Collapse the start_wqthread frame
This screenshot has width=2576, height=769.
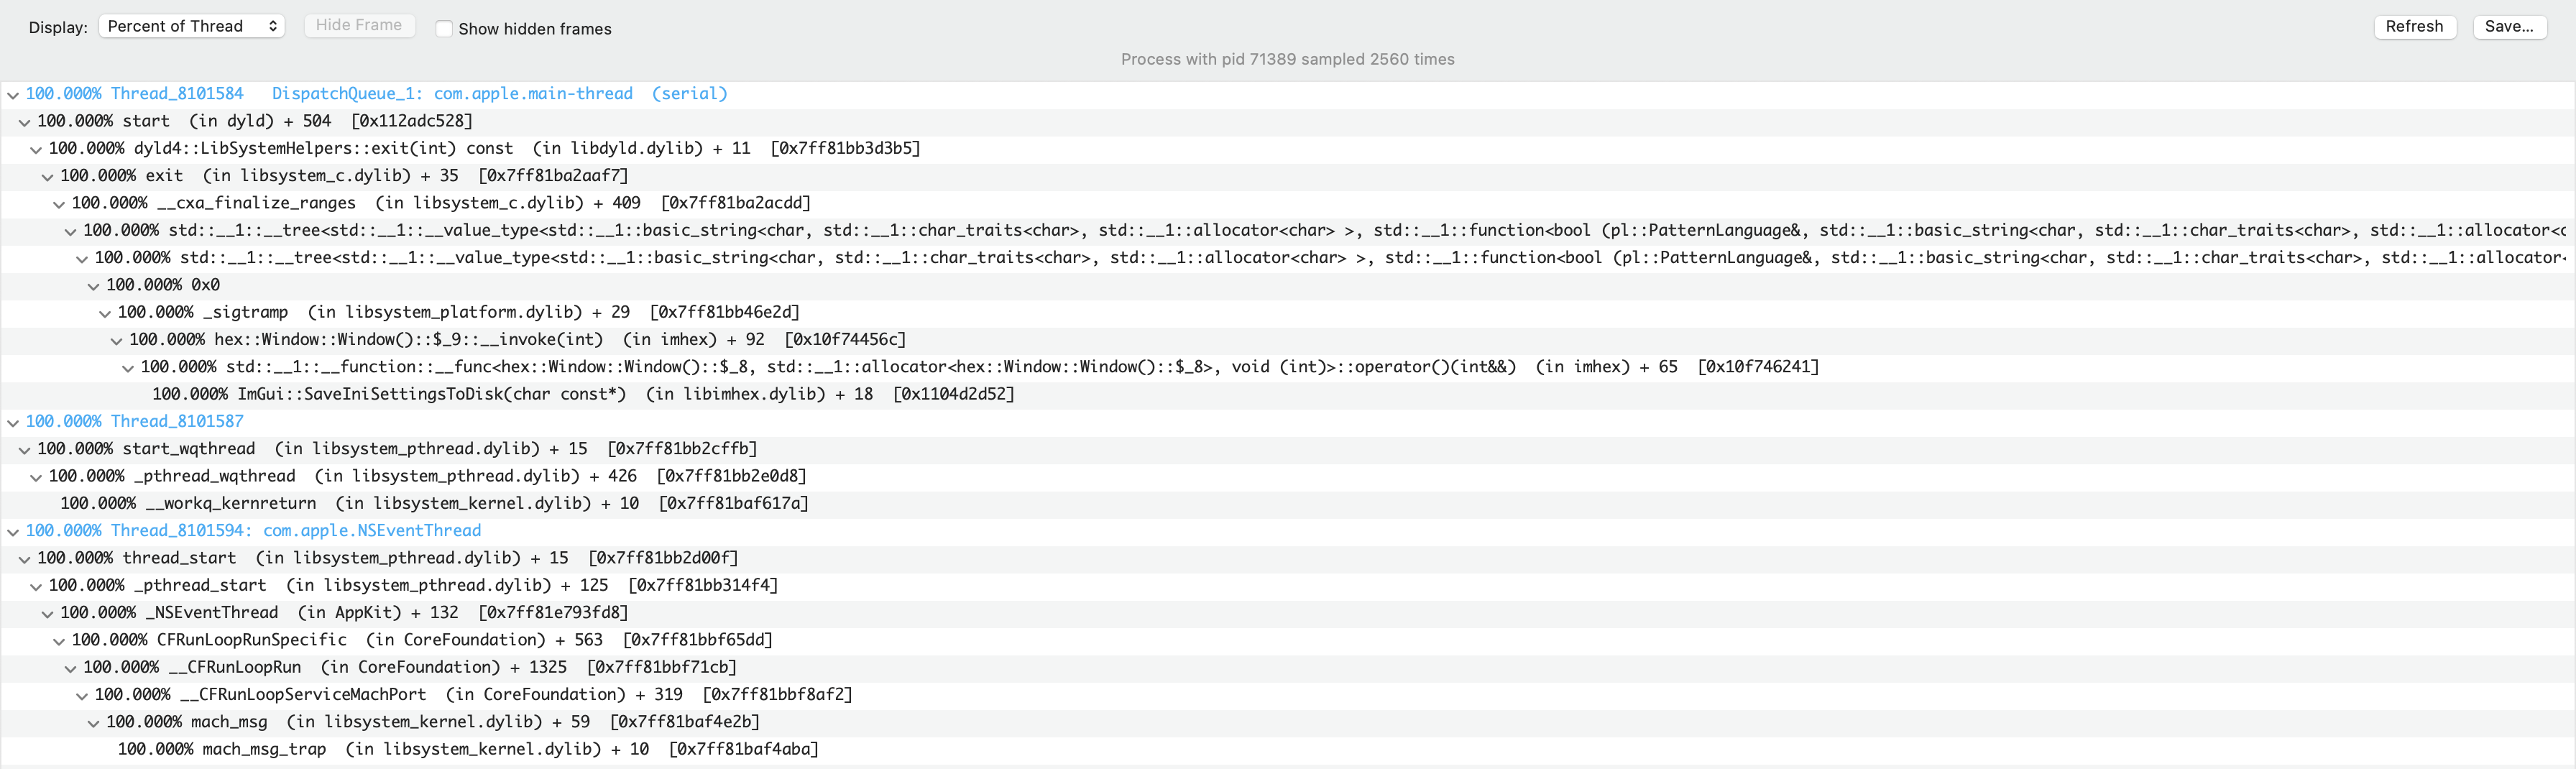(x=24, y=448)
